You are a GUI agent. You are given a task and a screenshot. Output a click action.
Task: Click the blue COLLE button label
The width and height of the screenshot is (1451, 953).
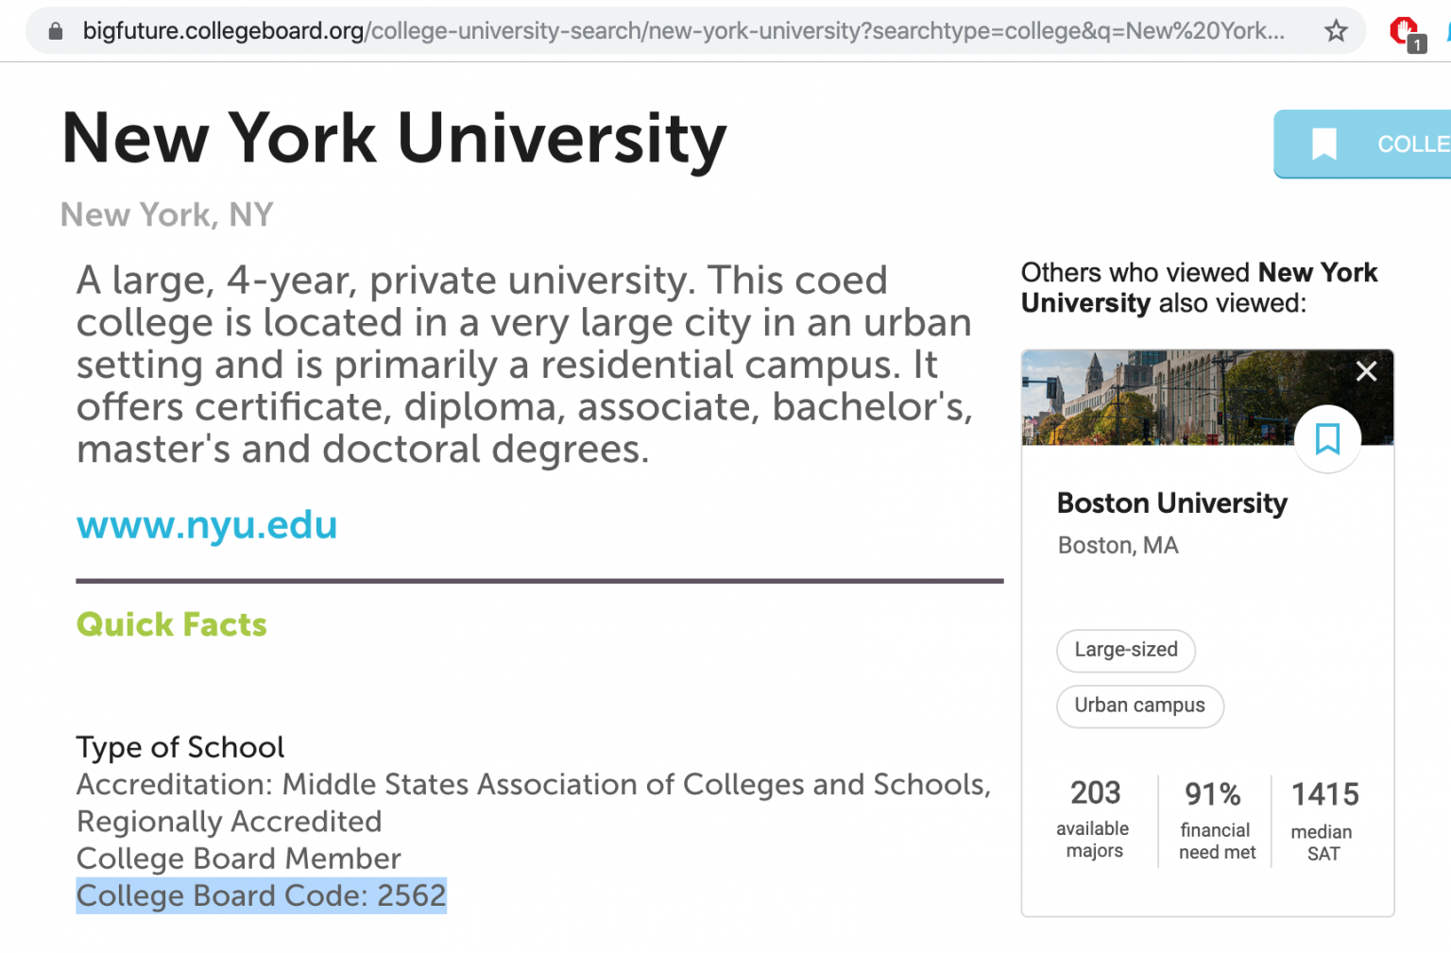pos(1412,145)
